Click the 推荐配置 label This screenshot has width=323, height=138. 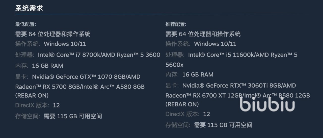(176, 24)
